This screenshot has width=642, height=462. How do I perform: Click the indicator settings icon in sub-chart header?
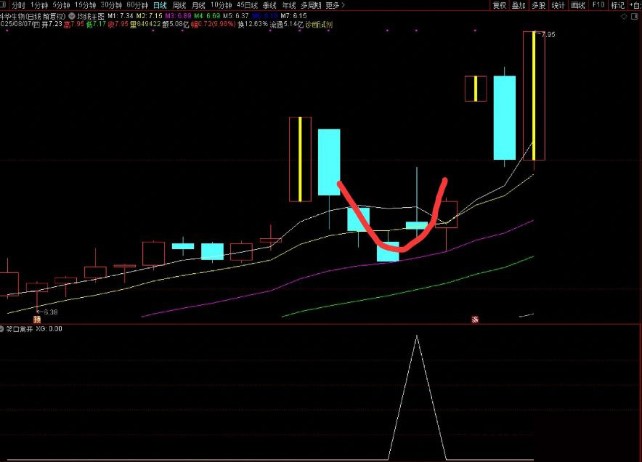pyautogui.click(x=3, y=328)
